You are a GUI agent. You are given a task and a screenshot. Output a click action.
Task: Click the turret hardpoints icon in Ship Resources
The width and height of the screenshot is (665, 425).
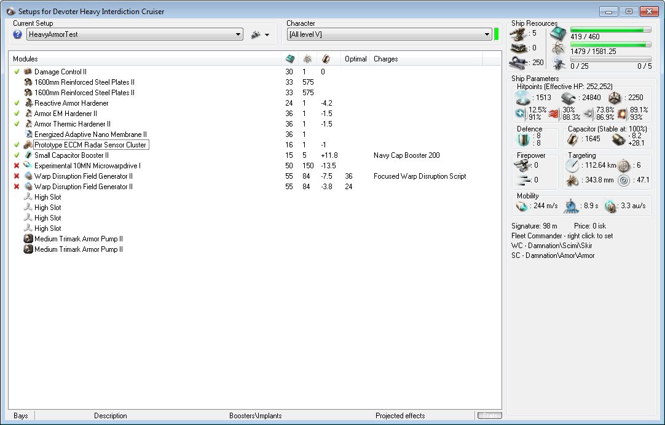[x=518, y=34]
